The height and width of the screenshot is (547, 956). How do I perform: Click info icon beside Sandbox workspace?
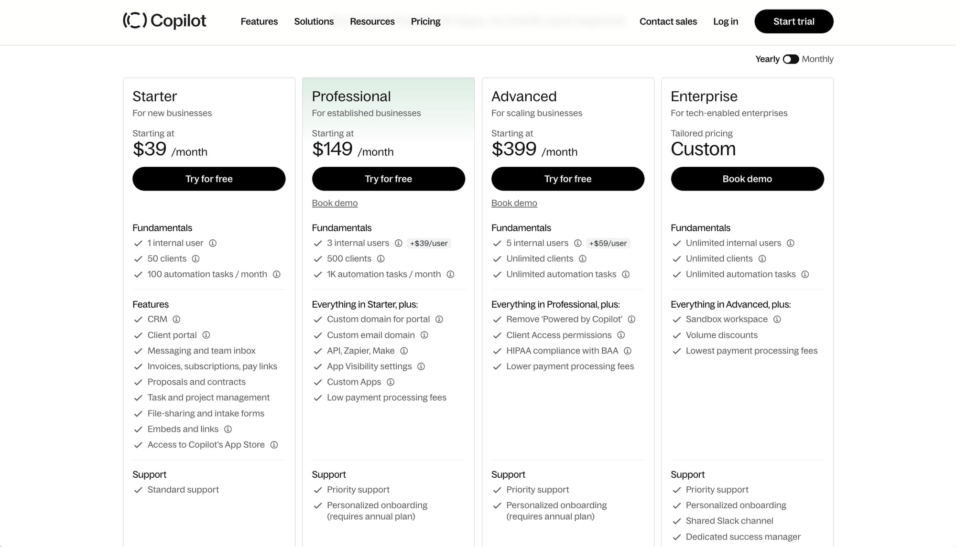(x=777, y=319)
